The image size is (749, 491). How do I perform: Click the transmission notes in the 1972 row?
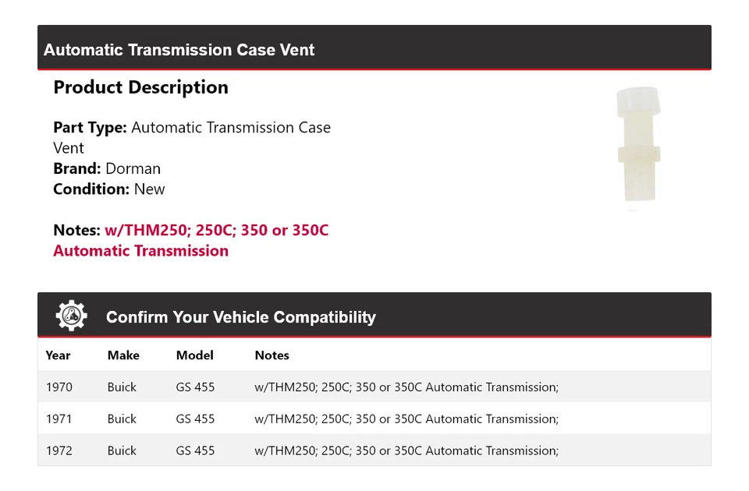[x=406, y=451]
